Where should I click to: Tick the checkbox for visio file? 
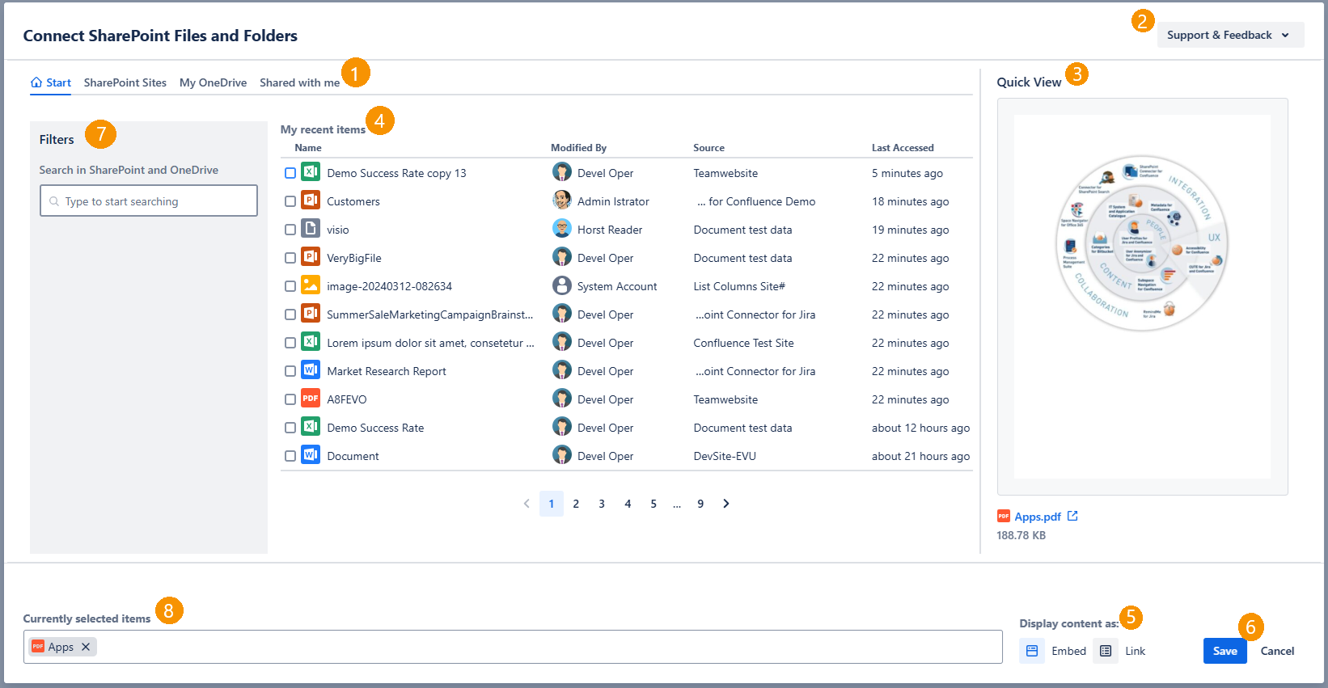290,230
